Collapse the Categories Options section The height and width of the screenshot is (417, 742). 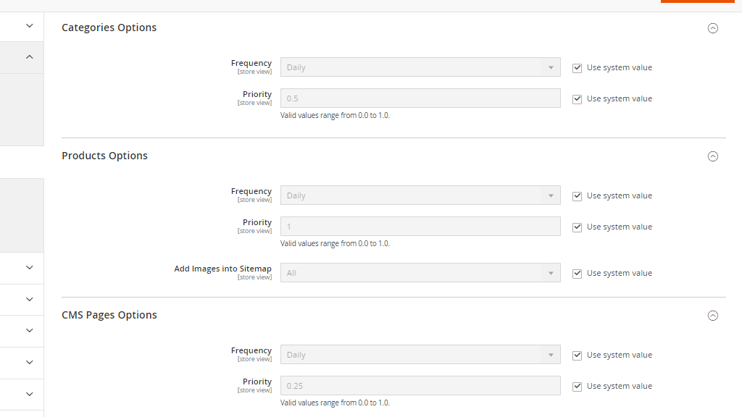point(712,28)
